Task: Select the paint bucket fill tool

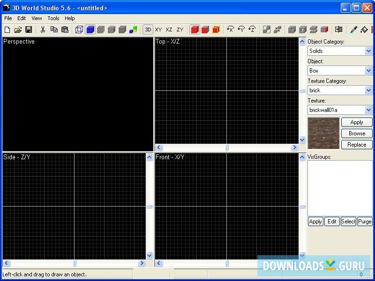Action: pos(364,30)
